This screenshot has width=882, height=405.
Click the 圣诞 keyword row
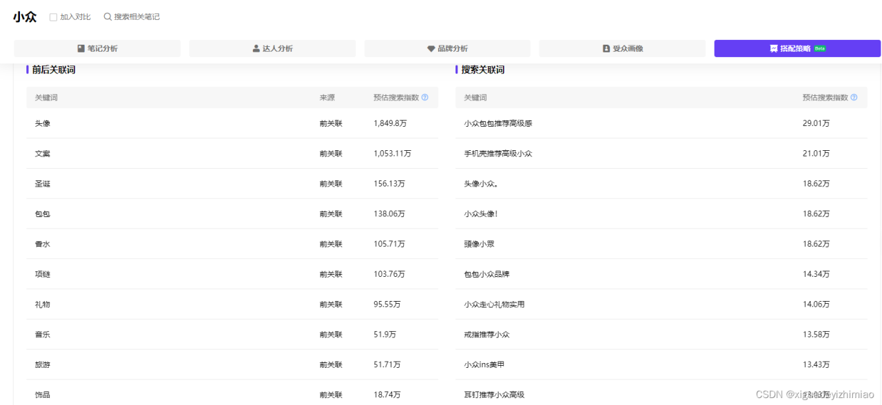(42, 183)
